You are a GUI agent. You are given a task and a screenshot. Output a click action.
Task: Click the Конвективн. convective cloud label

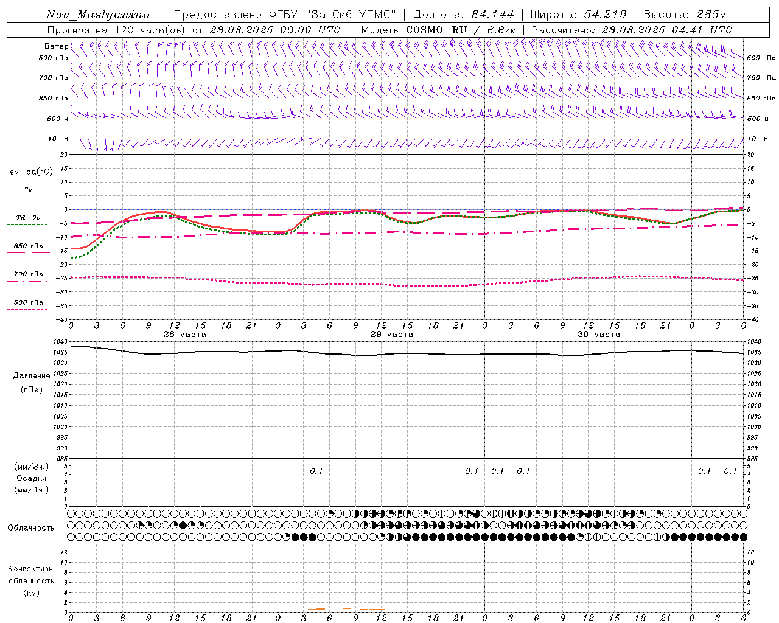(x=31, y=569)
